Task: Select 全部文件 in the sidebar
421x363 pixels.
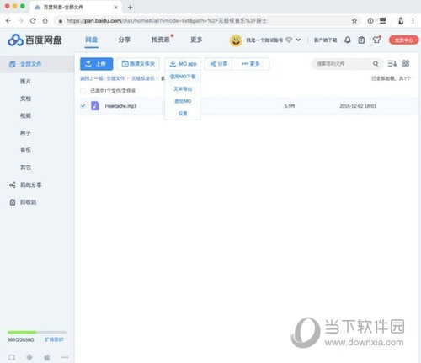Action: [x=37, y=64]
